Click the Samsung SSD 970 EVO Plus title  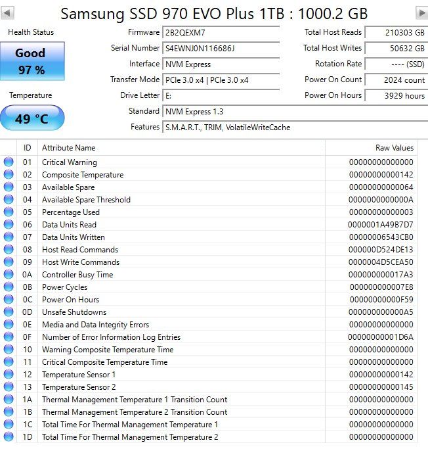coord(214,14)
